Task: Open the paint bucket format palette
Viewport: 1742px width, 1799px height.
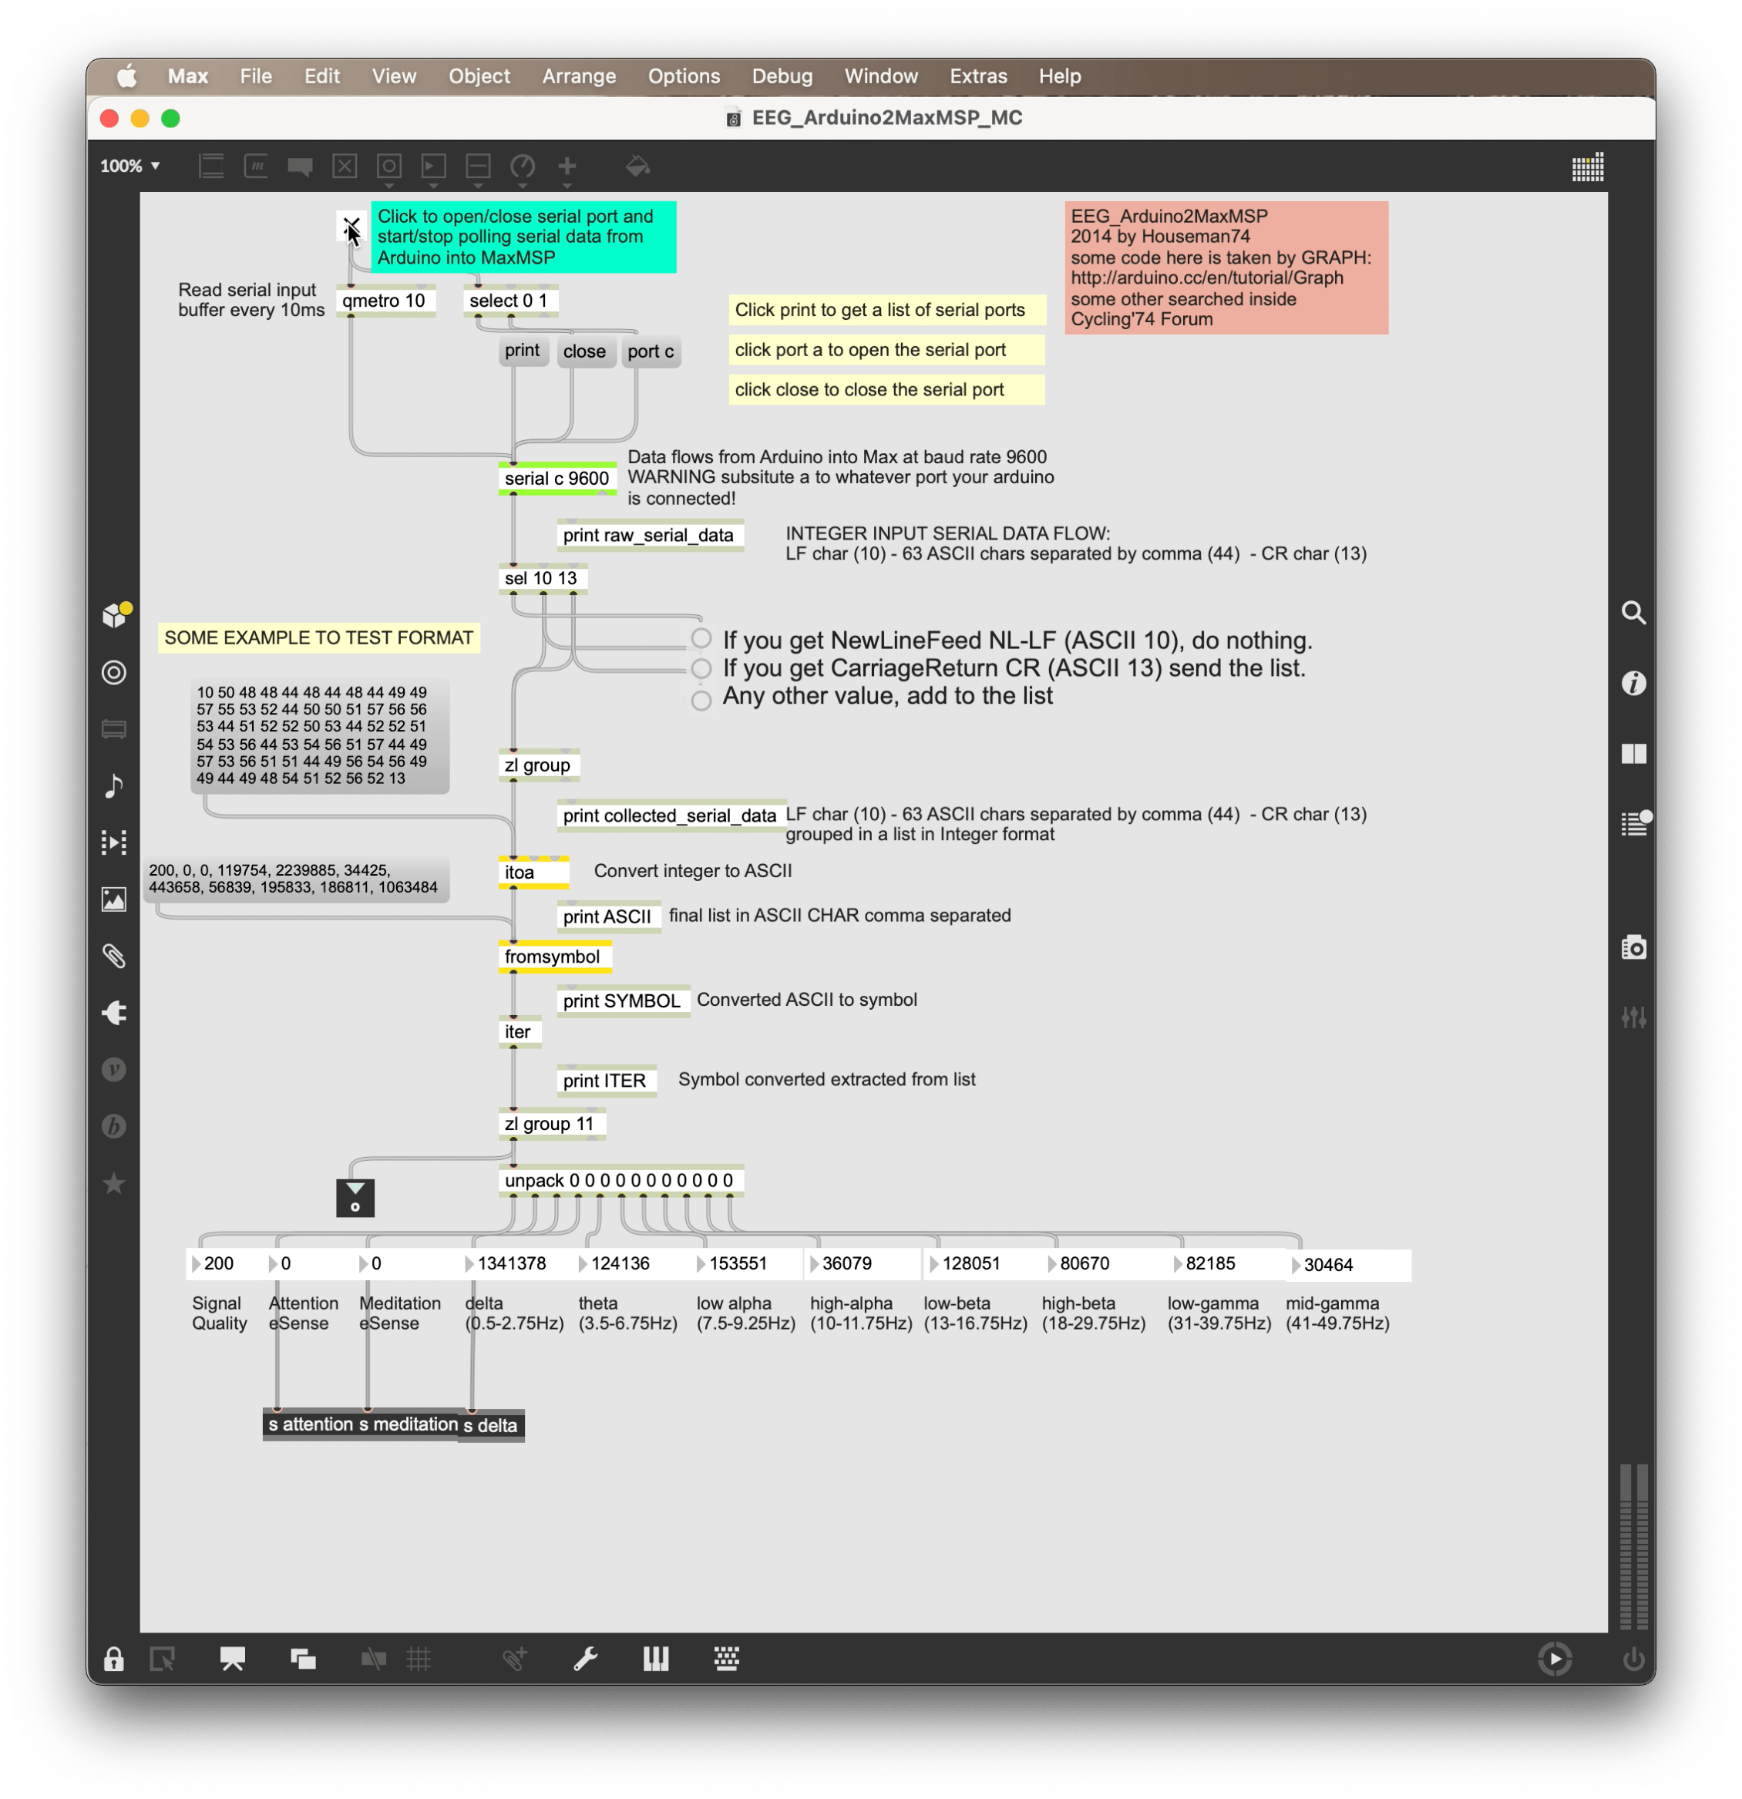Action: tap(637, 166)
